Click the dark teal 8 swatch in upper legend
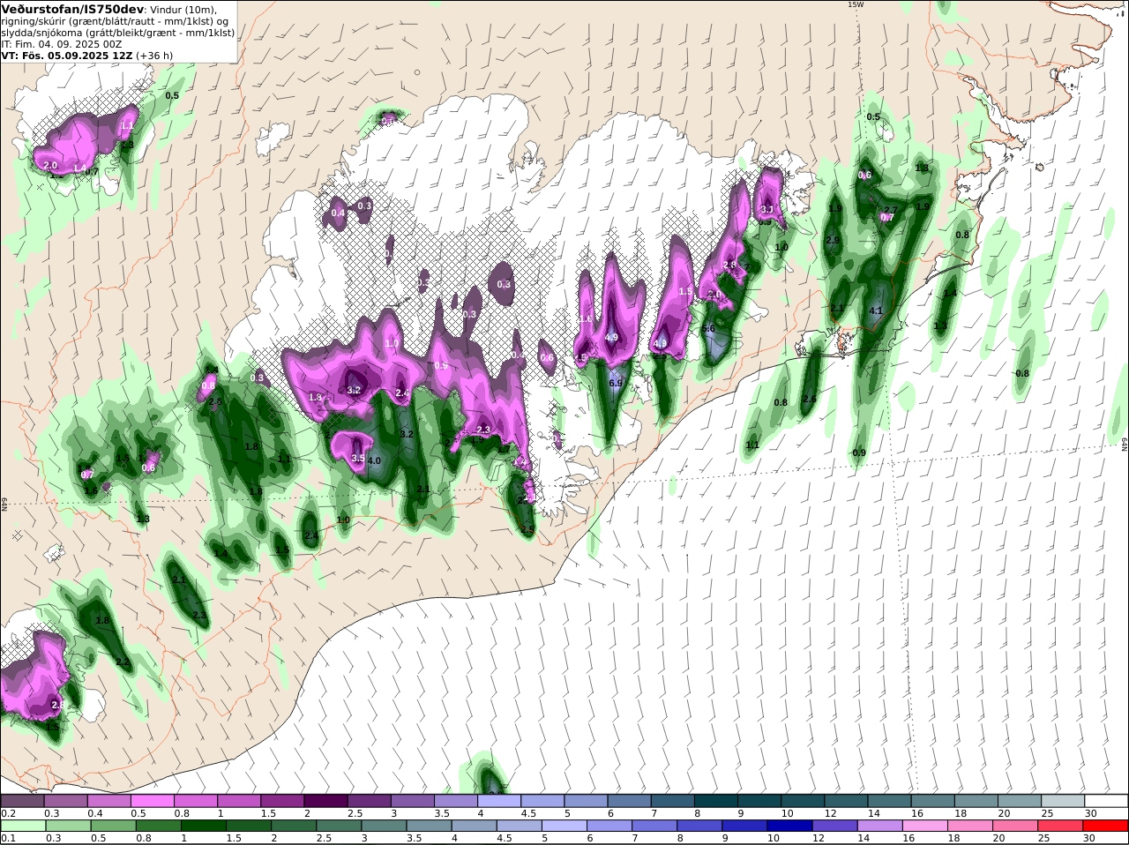The image size is (1129, 845). pos(717,800)
